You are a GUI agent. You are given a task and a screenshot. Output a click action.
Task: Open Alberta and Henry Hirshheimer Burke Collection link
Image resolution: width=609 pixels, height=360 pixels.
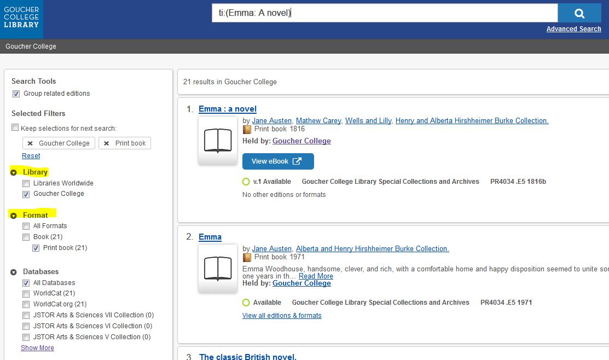pos(373,249)
